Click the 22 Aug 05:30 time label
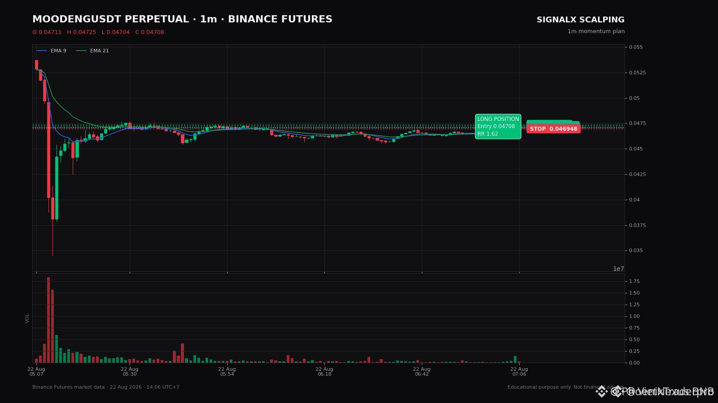The height and width of the screenshot is (403, 718). pos(130,372)
